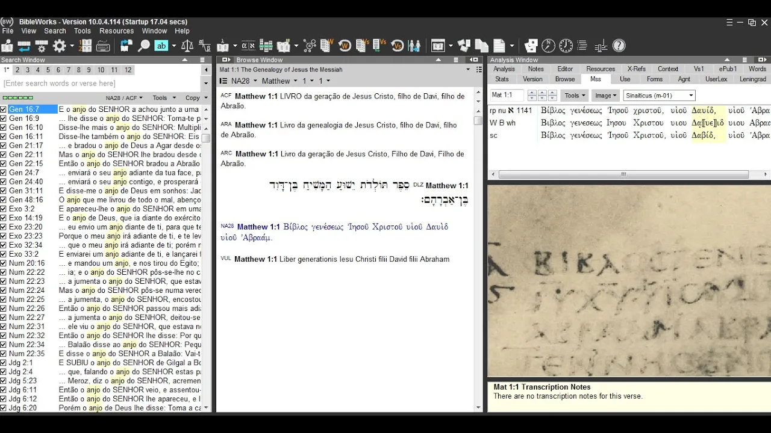The image size is (771, 433).
Task: Open the Copy dropdown in Search Window
Action: click(x=196, y=97)
